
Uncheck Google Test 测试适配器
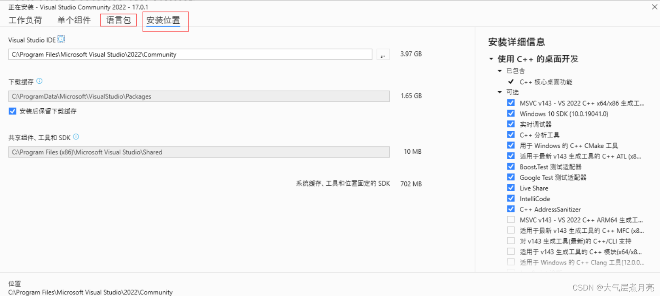(x=511, y=177)
